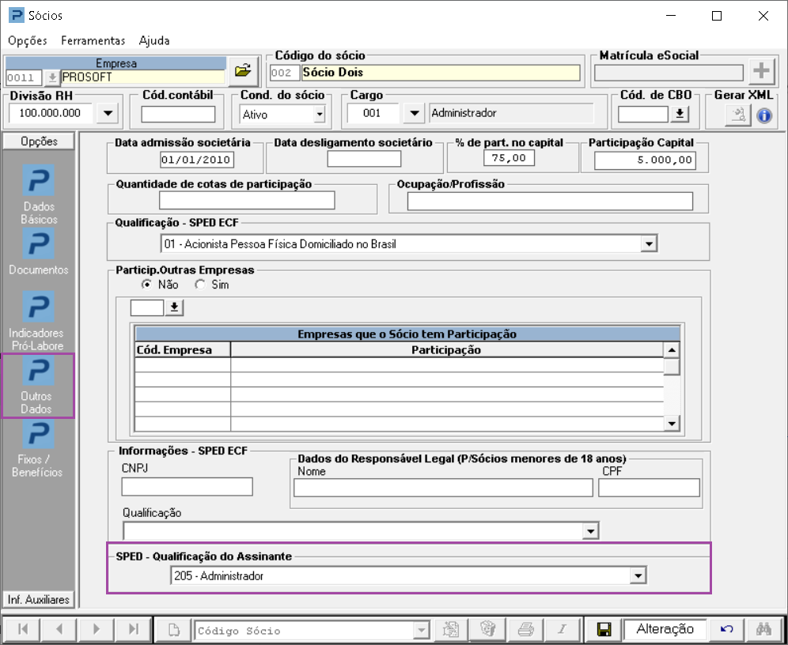Go to last record navigation button
Screen dimensions: 788x645
point(133,629)
